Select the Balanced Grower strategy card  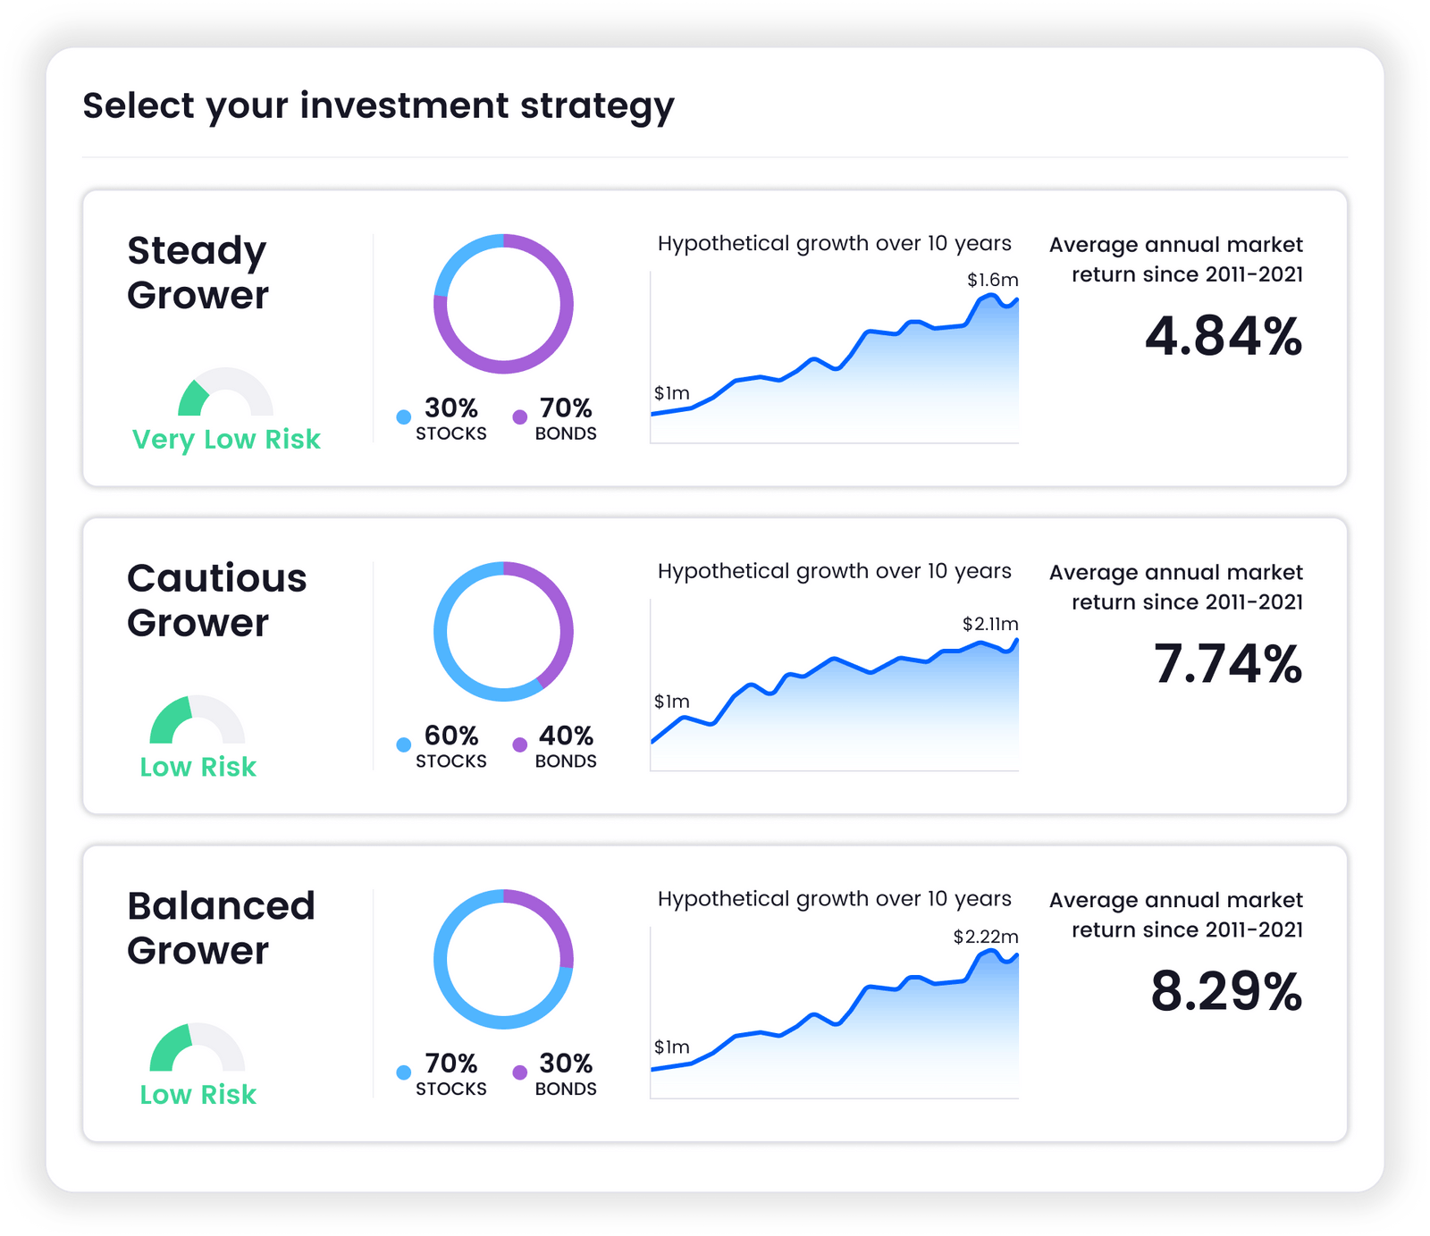click(x=715, y=990)
